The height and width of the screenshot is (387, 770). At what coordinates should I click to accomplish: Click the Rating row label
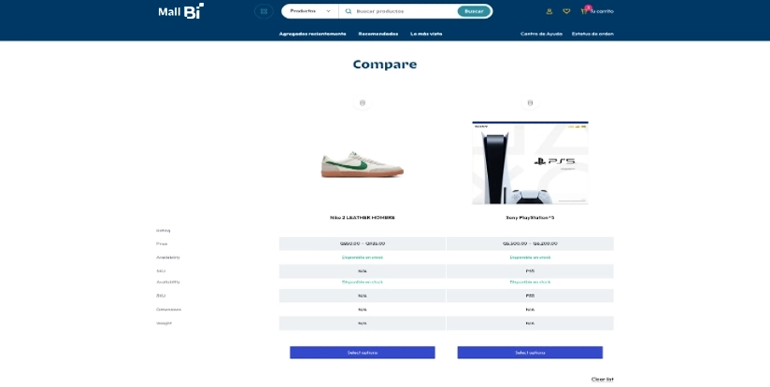[163, 230]
